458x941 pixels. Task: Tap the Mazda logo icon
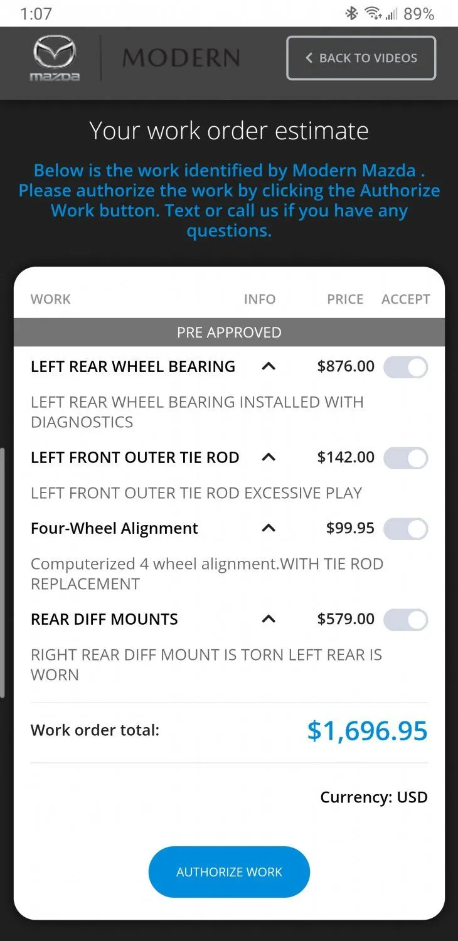point(55,58)
